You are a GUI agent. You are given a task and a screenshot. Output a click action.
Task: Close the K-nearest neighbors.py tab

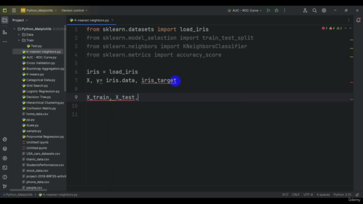112,20
